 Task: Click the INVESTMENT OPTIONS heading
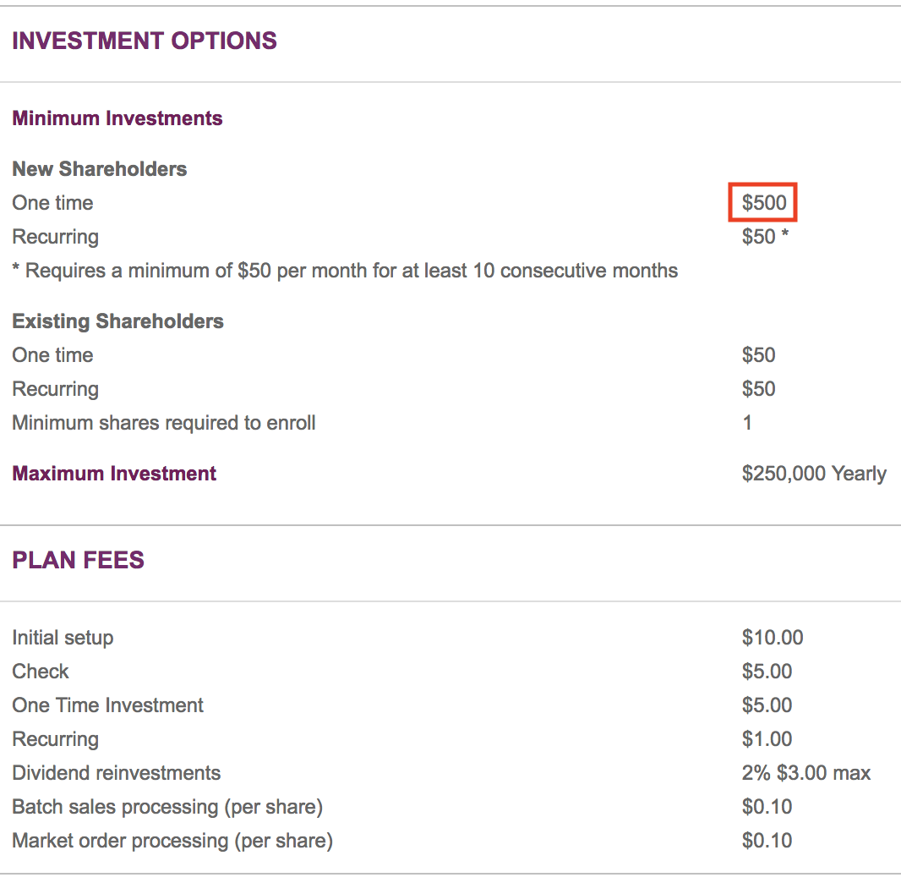click(x=145, y=41)
